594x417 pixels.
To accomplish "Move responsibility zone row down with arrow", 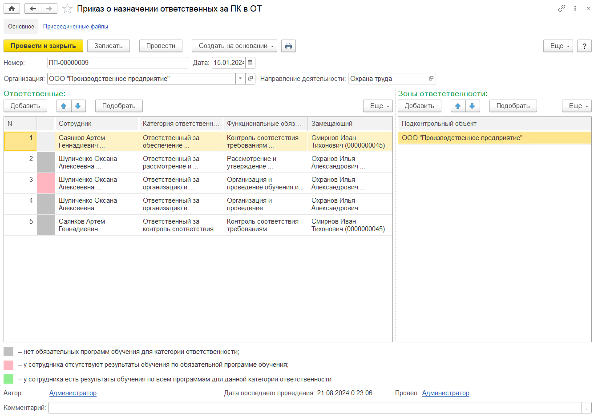I will (x=472, y=106).
